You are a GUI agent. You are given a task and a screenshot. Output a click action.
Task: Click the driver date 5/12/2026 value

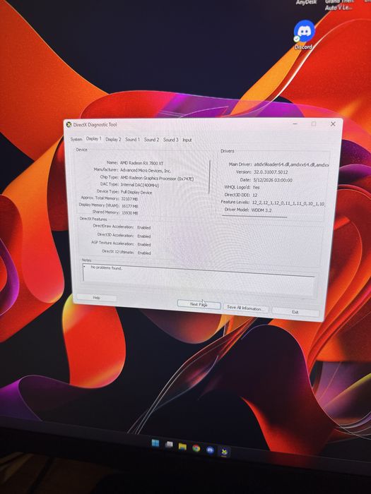[273, 180]
